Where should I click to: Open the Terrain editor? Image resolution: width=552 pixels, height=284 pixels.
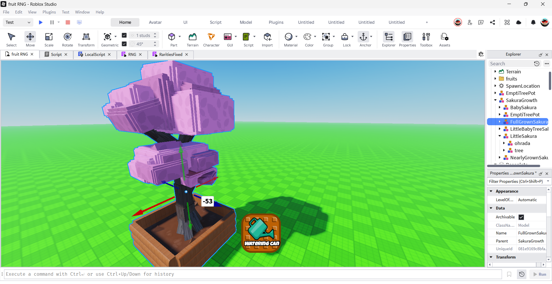click(193, 39)
